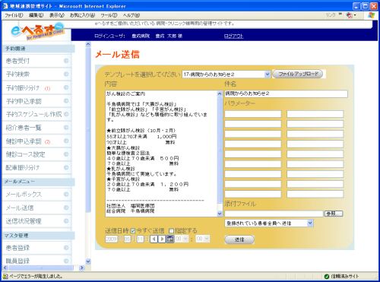Select メール送信 in the sidebar menu
Screen dimensions: 380x282
(x=36, y=208)
